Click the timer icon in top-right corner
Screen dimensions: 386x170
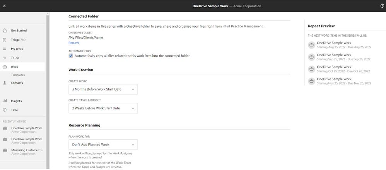[382, 6]
